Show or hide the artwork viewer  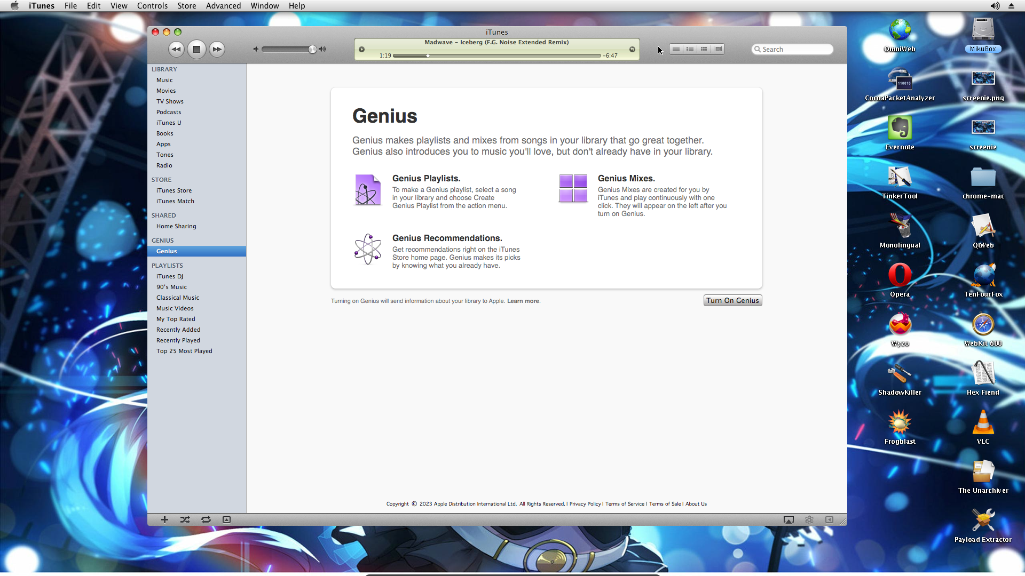click(226, 519)
